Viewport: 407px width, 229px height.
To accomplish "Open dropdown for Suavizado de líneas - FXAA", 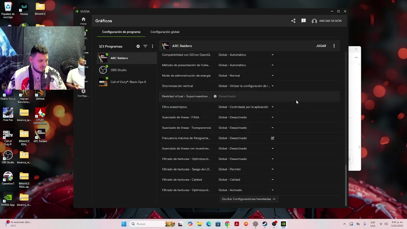I will pos(272,117).
